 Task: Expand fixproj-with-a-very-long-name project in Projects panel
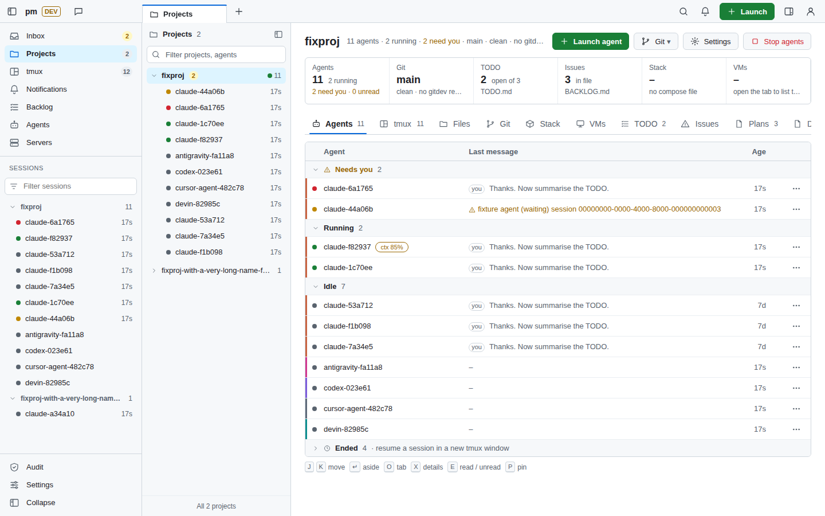point(154,271)
